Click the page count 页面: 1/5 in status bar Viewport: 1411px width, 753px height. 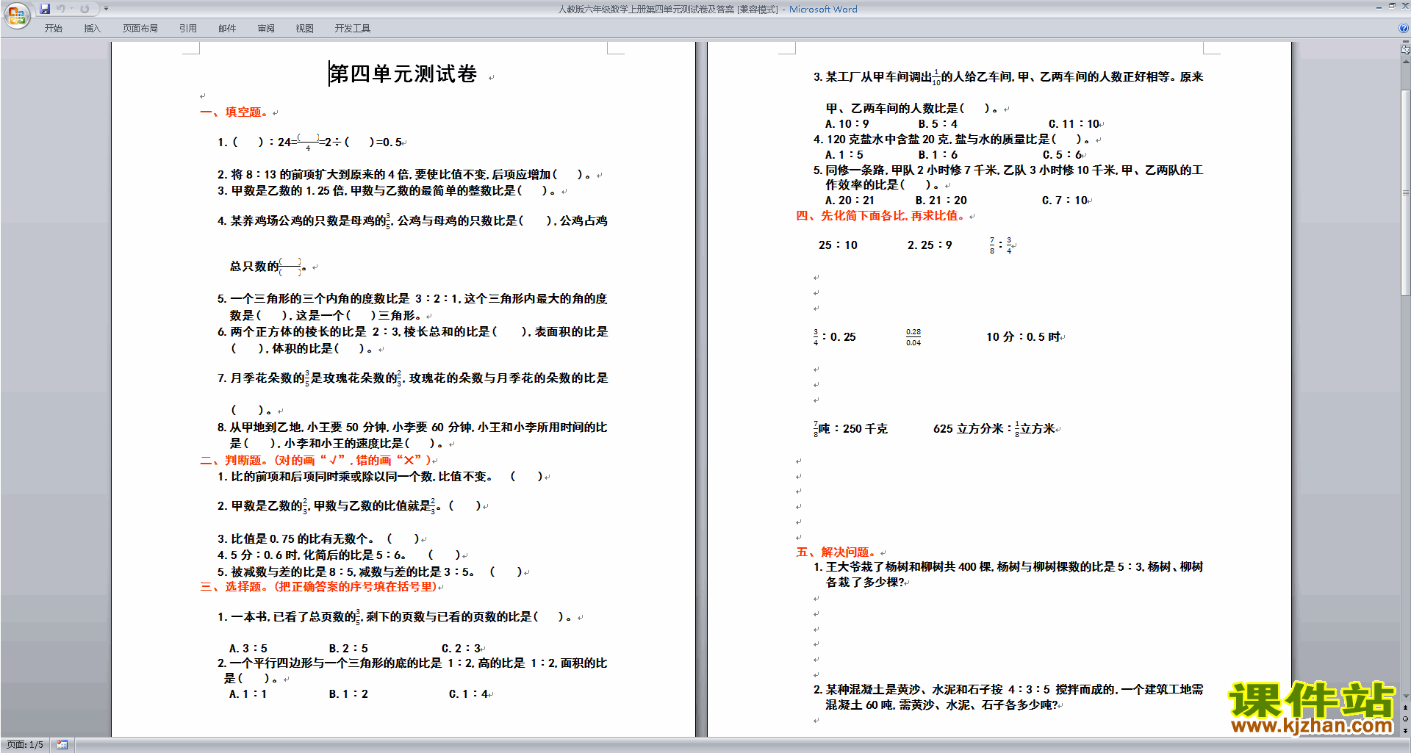pyautogui.click(x=25, y=745)
